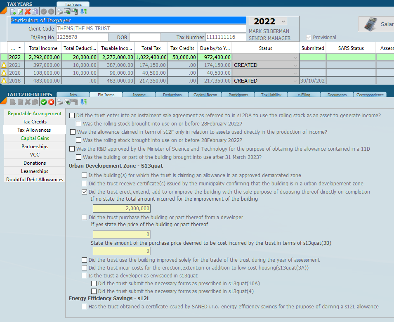Cancel changes with the red cross icon
This screenshot has width=394, height=322.
pos(51,102)
